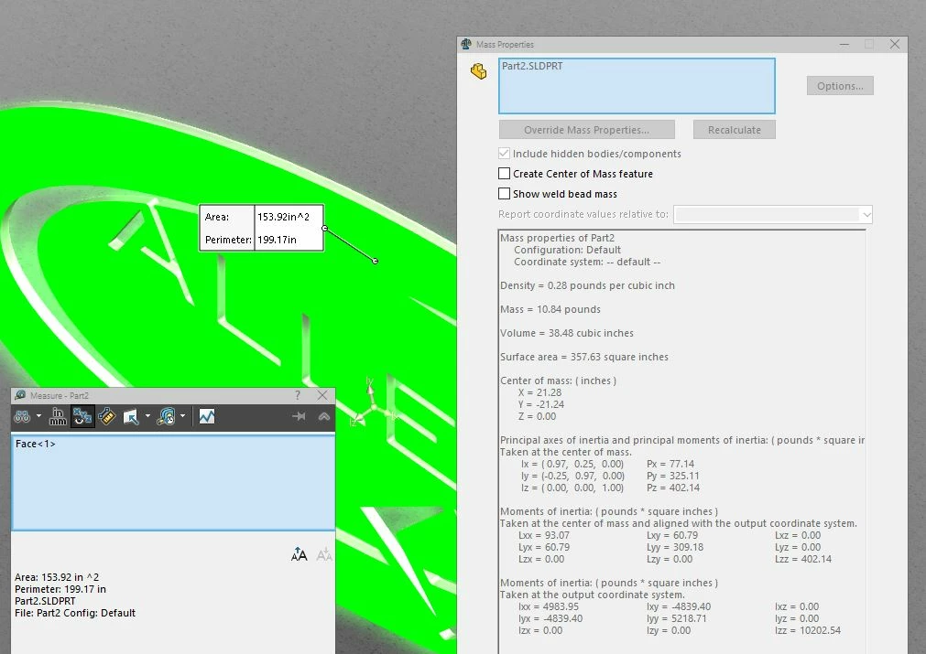Click the Measure dialog title icon
Image resolution: width=926 pixels, height=654 pixels.
click(x=21, y=395)
